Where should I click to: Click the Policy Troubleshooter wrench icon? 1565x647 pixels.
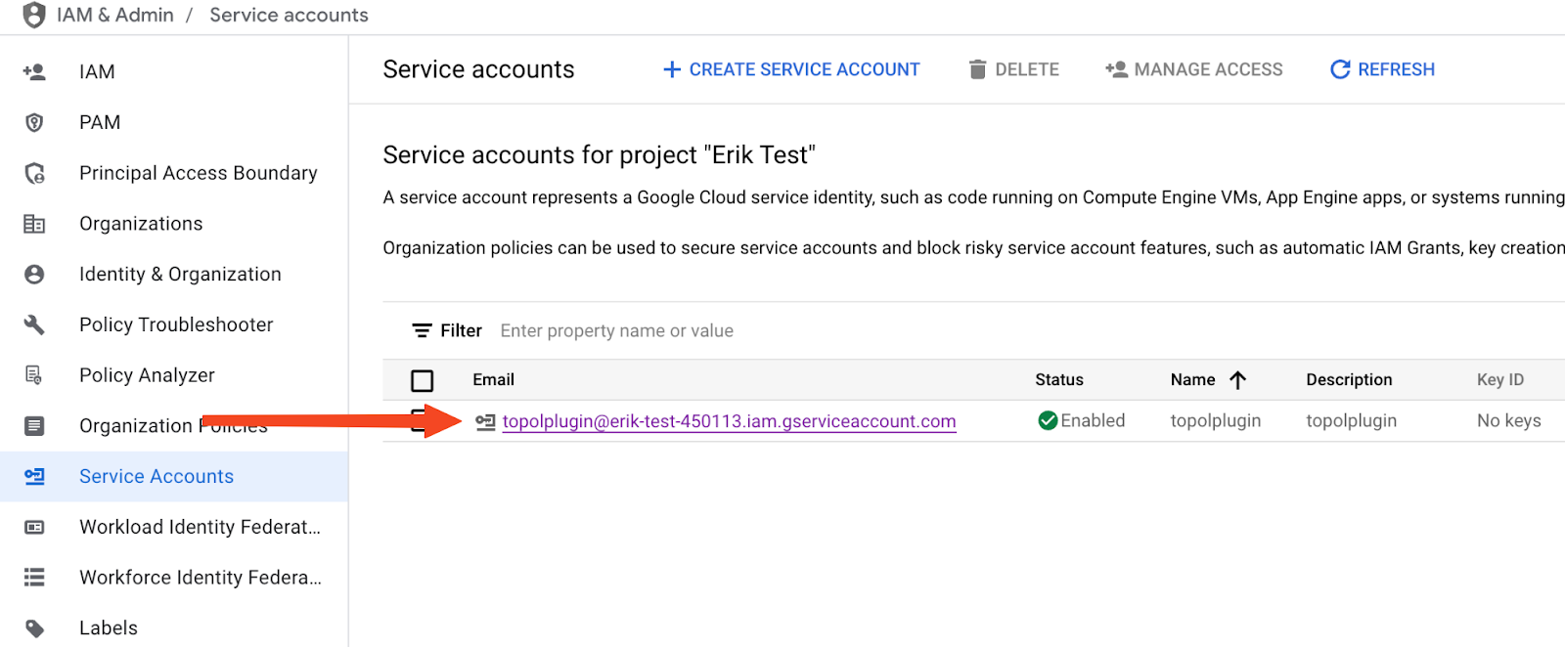coord(34,324)
